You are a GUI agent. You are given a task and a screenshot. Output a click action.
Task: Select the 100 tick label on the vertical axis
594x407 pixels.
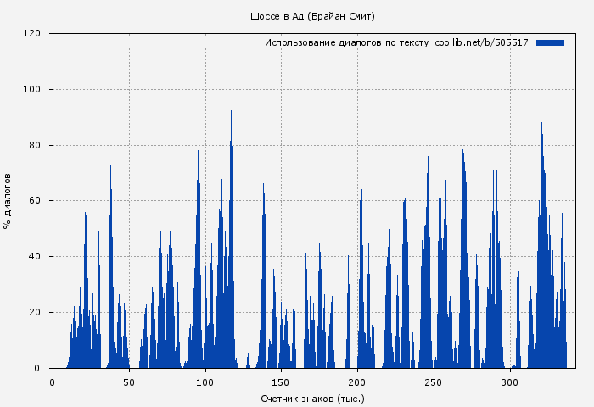32,90
